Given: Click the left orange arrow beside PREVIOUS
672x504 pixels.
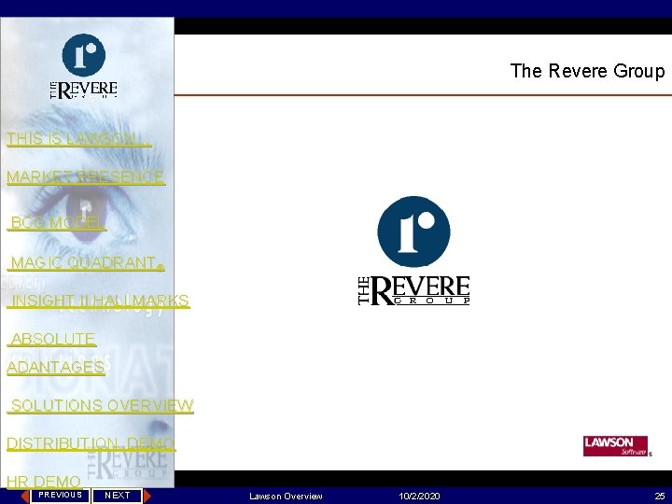Looking at the screenshot, I should (x=25, y=496).
